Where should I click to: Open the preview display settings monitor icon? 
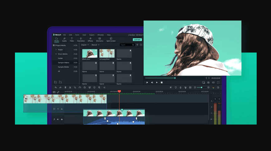click(x=203, y=83)
